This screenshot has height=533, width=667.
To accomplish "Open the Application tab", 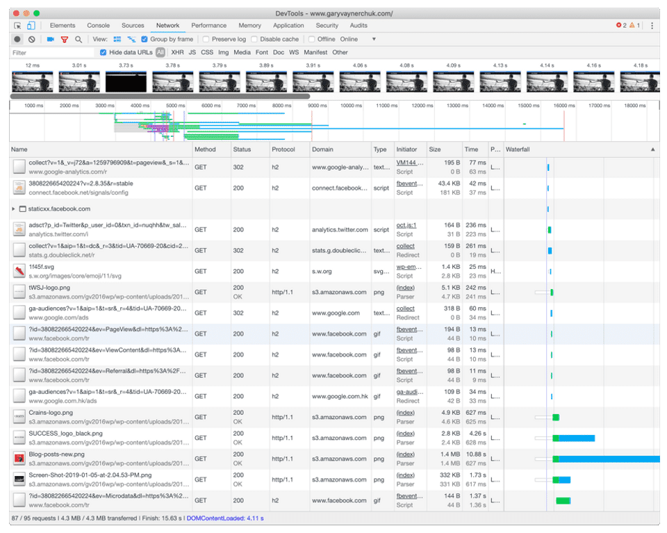I will click(288, 26).
